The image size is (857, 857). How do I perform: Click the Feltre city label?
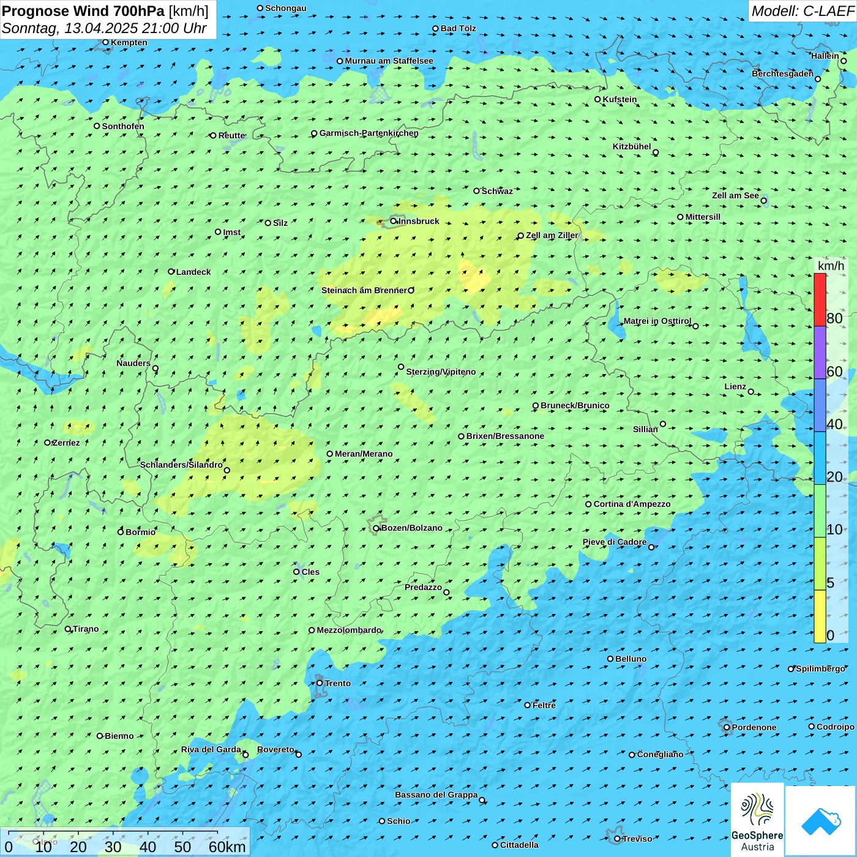[544, 705]
